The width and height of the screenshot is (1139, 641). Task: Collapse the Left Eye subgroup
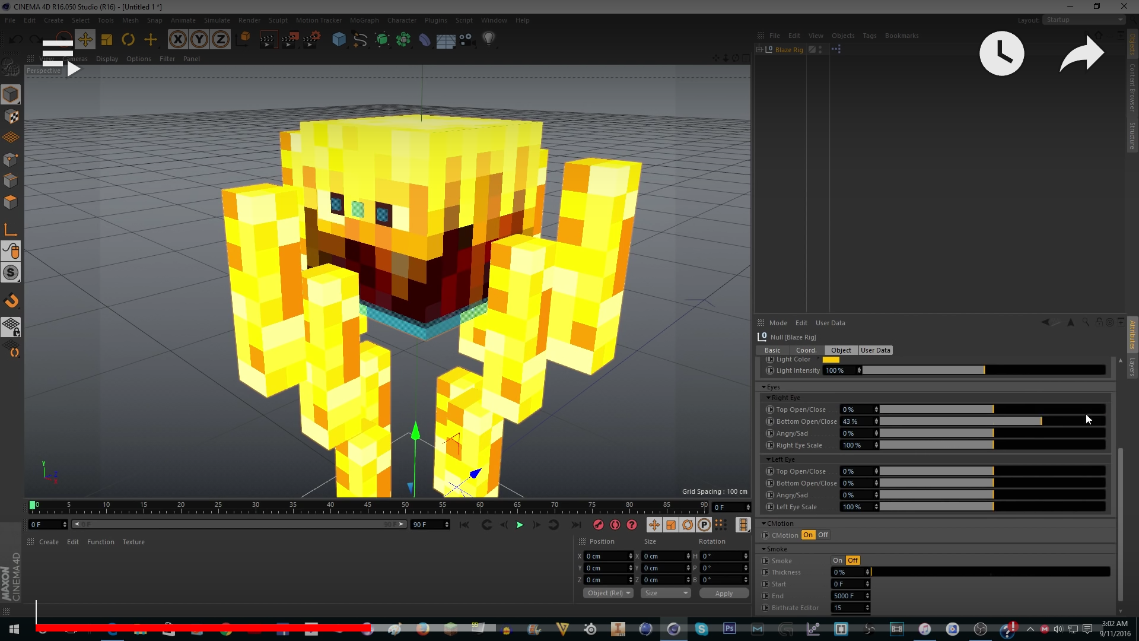pos(769,459)
